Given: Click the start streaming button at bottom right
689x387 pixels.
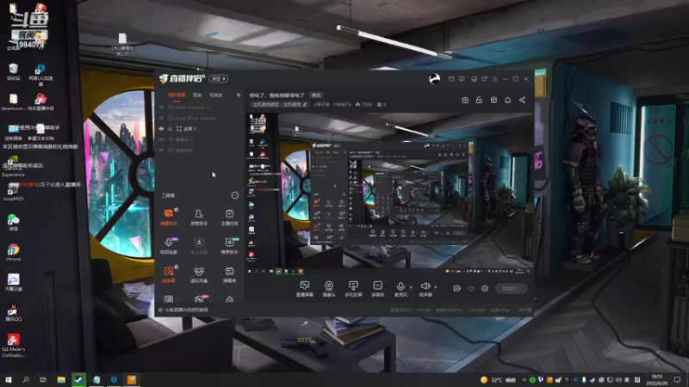Looking at the screenshot, I should (x=512, y=288).
